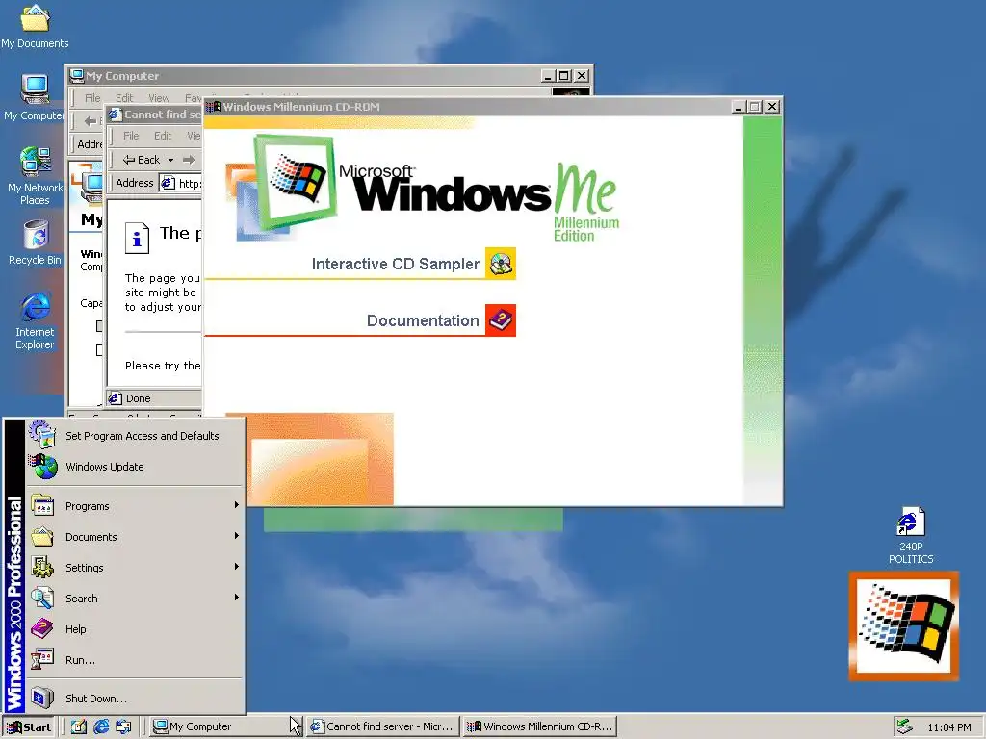Click the Run menu icon
986x739 pixels.
[x=42, y=659]
